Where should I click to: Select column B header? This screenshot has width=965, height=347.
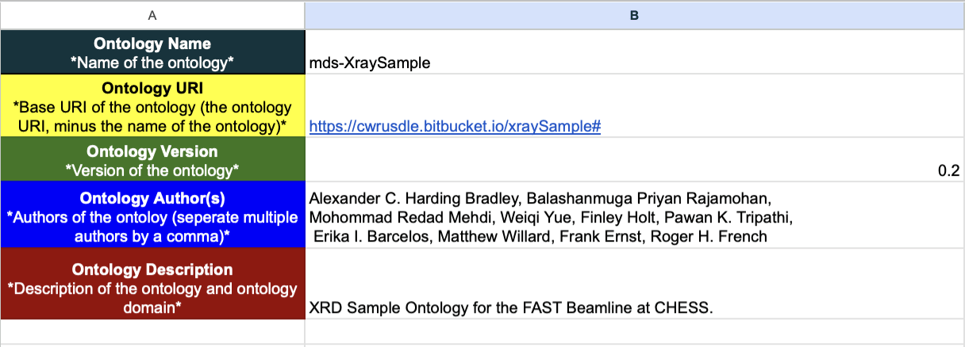[x=635, y=14]
